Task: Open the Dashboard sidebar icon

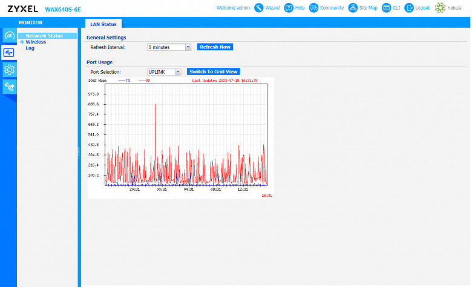Action: coord(9,36)
